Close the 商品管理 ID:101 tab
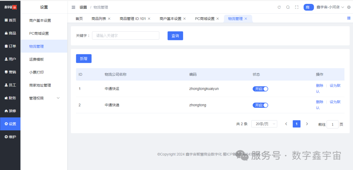The height and width of the screenshot is (170, 353). (x=149, y=19)
